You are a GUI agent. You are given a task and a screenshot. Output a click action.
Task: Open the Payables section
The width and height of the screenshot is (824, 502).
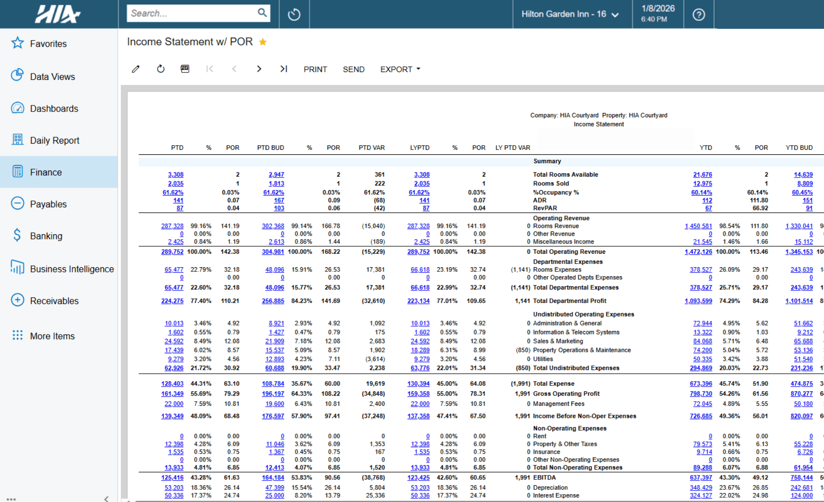[17, 204]
